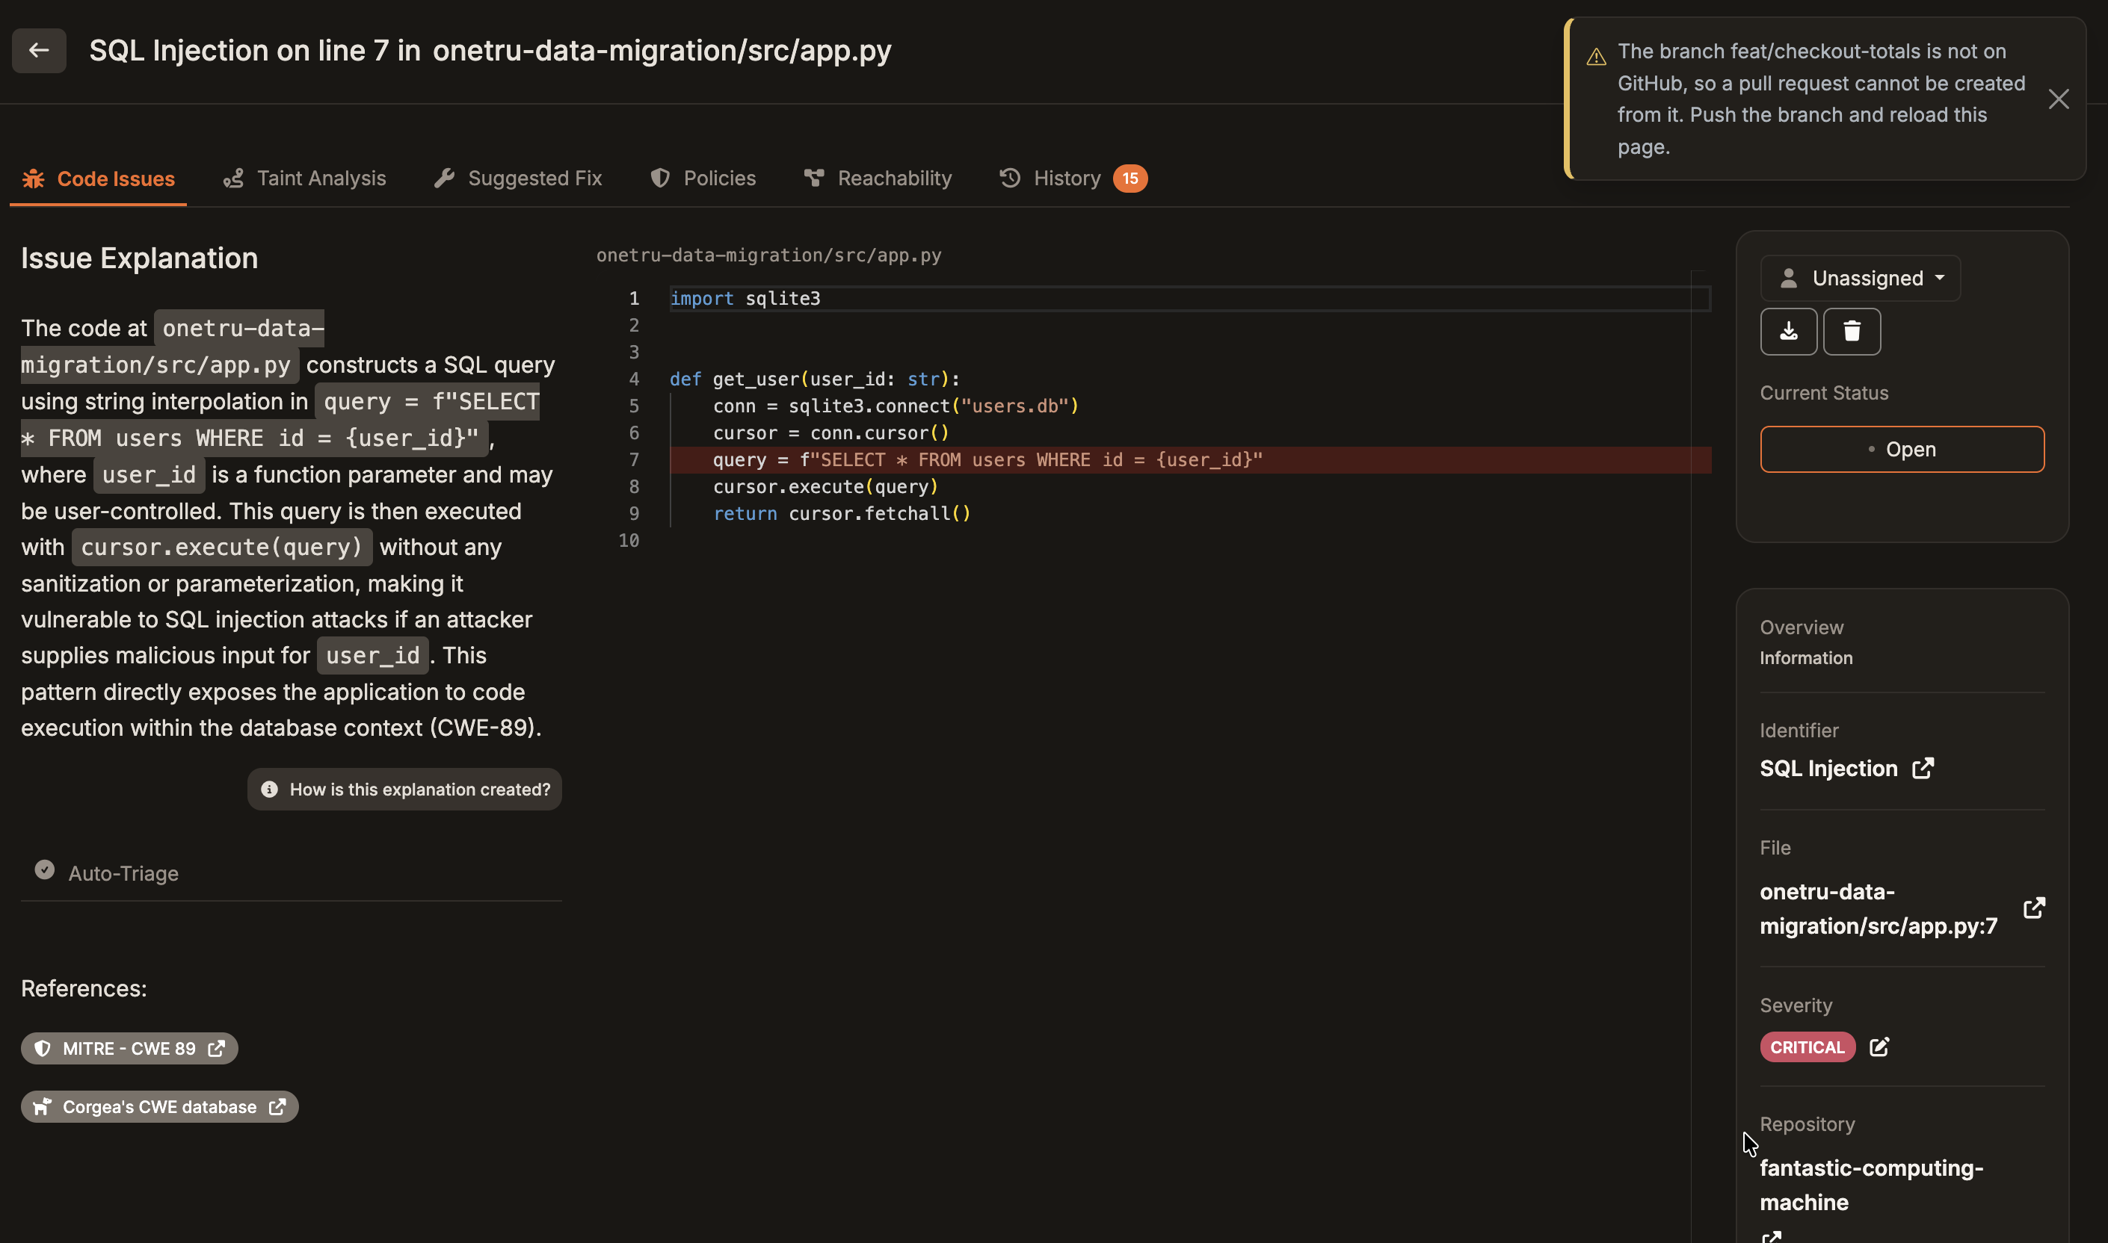Viewport: 2108px width, 1243px height.
Task: Switch to the Taint Analysis tab
Action: click(x=304, y=179)
